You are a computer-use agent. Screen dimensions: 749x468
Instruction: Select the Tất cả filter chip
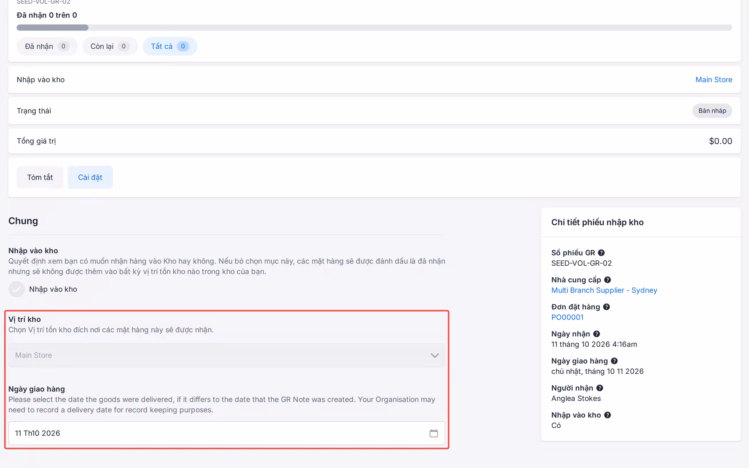click(x=170, y=46)
